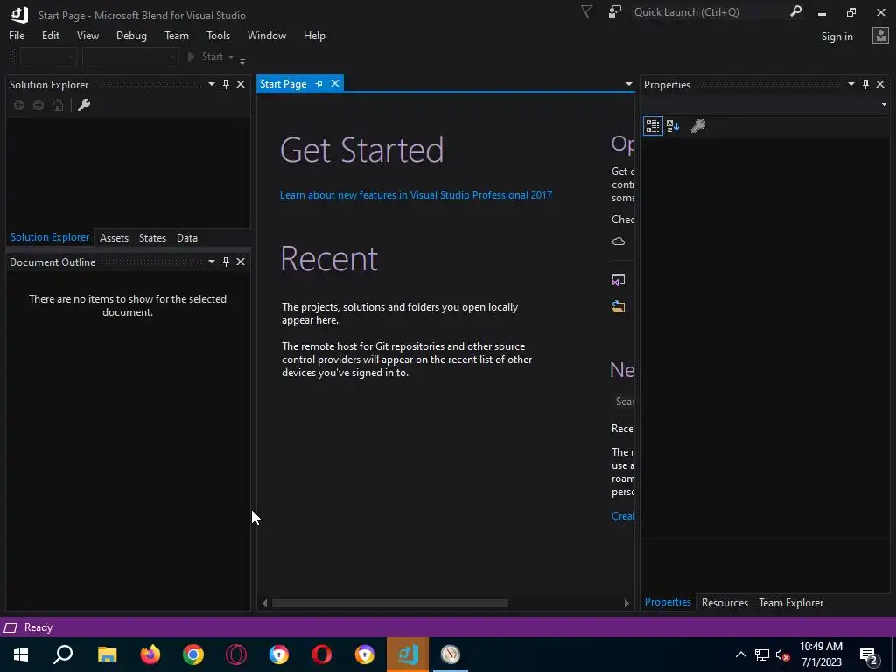Switch to the Data tab

pyautogui.click(x=187, y=238)
